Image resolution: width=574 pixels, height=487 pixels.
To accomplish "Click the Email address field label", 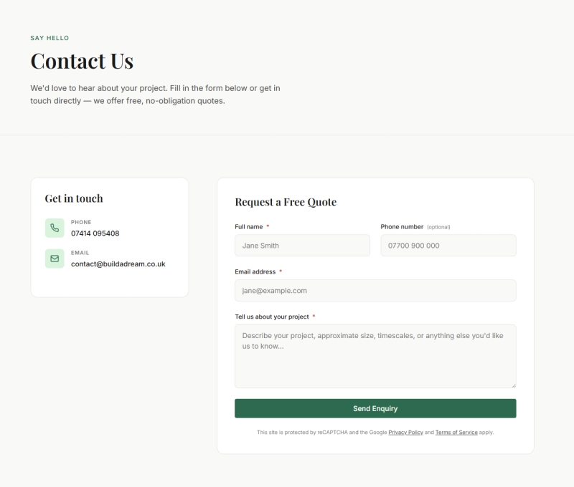I will point(255,272).
